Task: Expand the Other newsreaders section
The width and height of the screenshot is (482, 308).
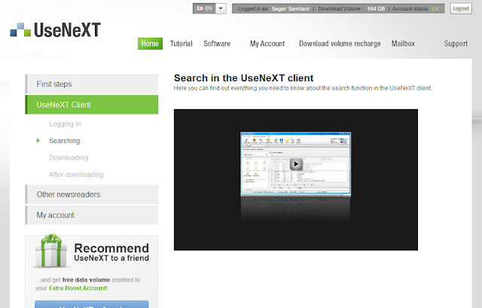Action: 92,194
